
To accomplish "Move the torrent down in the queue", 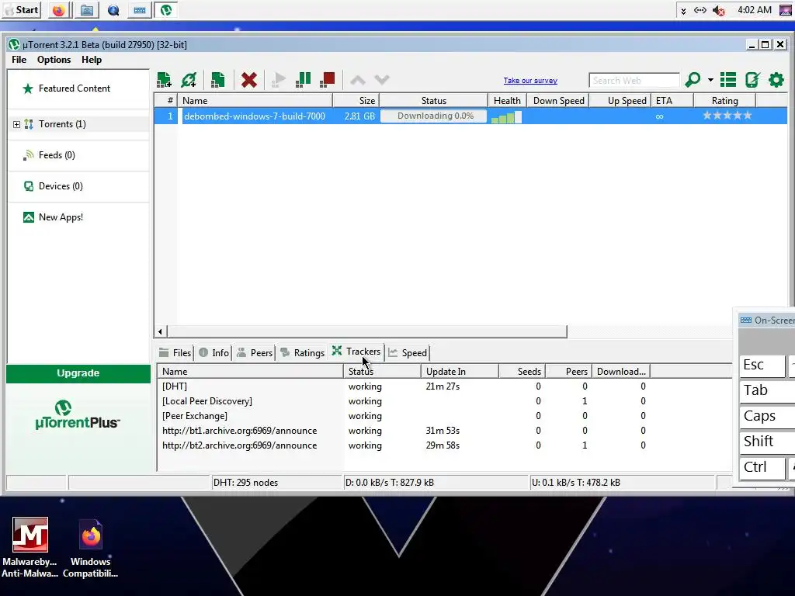I will pos(382,80).
